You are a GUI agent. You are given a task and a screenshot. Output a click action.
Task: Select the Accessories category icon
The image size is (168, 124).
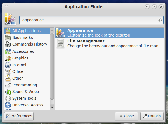(x=8, y=51)
